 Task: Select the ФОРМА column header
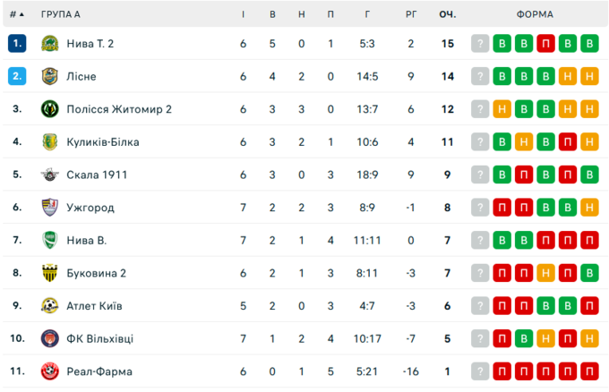pos(535,14)
